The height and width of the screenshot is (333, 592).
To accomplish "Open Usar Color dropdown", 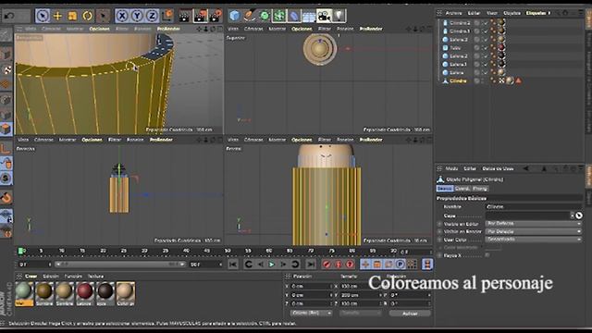I will (534, 240).
